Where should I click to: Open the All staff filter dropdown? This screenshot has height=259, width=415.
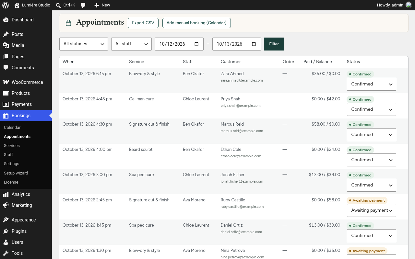tap(131, 44)
